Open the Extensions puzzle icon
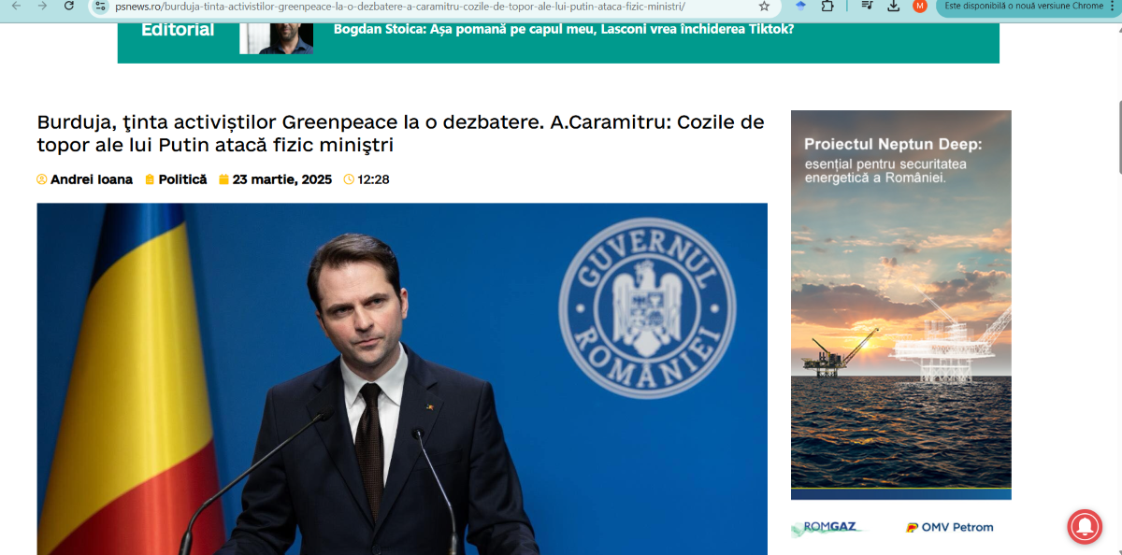Image resolution: width=1122 pixels, height=555 pixels. (827, 6)
